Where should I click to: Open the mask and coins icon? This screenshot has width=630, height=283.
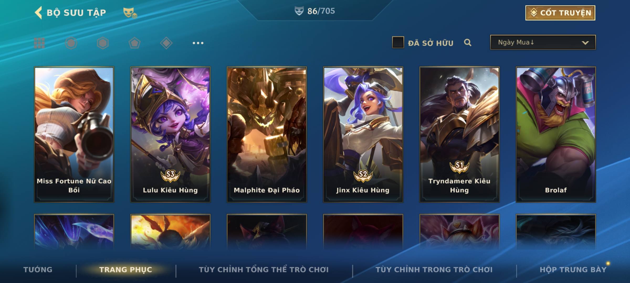(x=130, y=13)
